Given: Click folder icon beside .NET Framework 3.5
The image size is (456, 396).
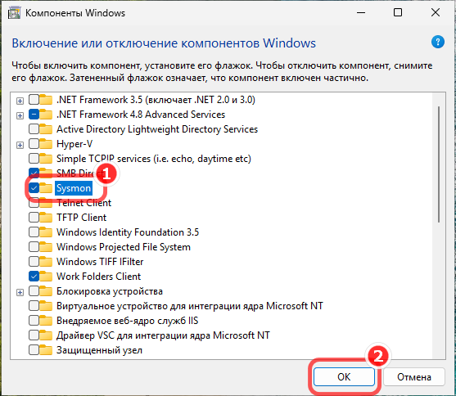Looking at the screenshot, I should (x=46, y=100).
